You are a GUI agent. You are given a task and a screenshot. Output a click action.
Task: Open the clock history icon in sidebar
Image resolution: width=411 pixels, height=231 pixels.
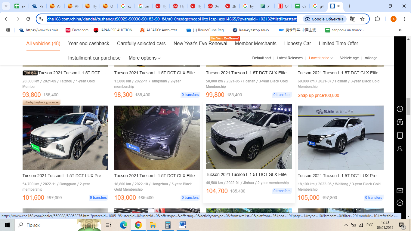tap(400, 109)
